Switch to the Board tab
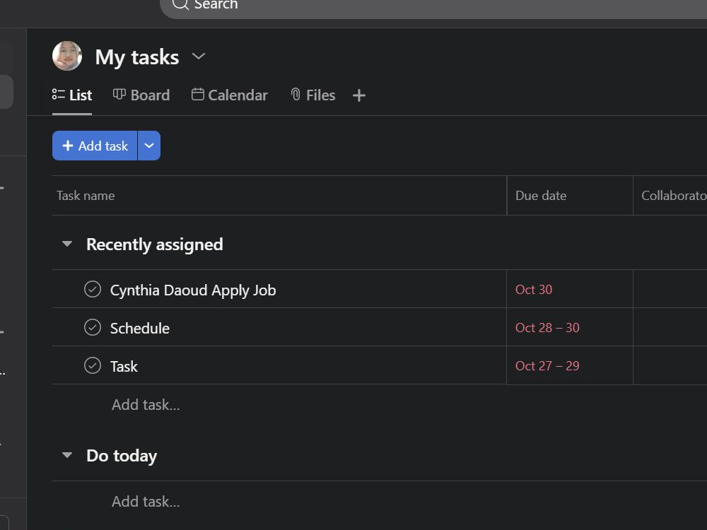The image size is (707, 530). pos(141,95)
